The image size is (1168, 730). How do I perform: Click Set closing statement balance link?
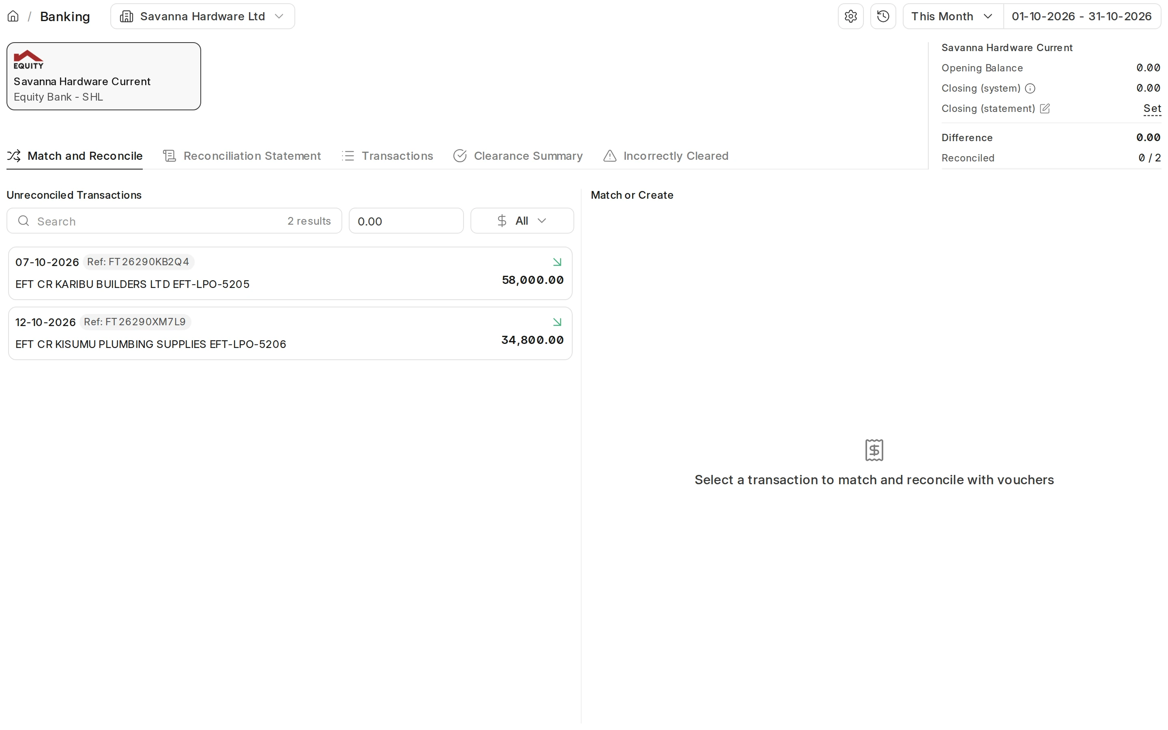[1152, 109]
